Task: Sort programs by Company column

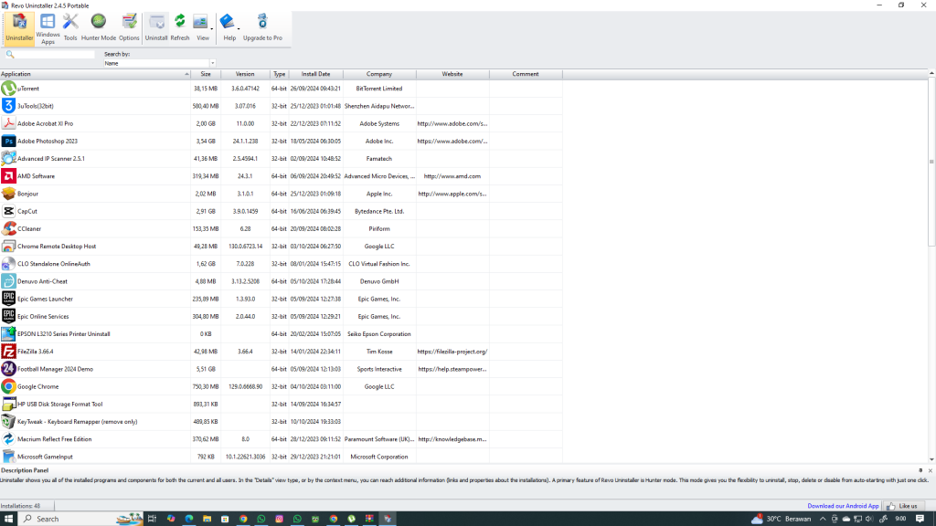Action: (379, 74)
